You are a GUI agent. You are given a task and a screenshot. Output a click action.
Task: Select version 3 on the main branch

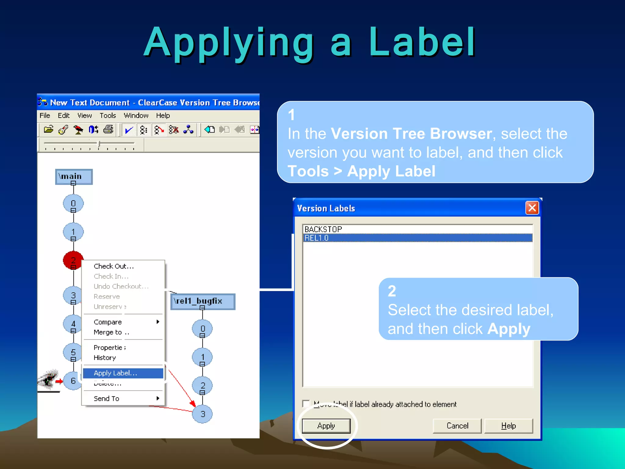click(73, 295)
